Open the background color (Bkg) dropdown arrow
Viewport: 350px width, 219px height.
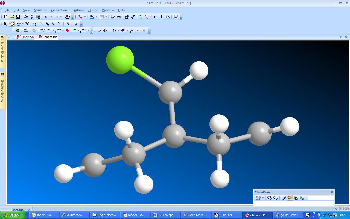click(x=97, y=17)
